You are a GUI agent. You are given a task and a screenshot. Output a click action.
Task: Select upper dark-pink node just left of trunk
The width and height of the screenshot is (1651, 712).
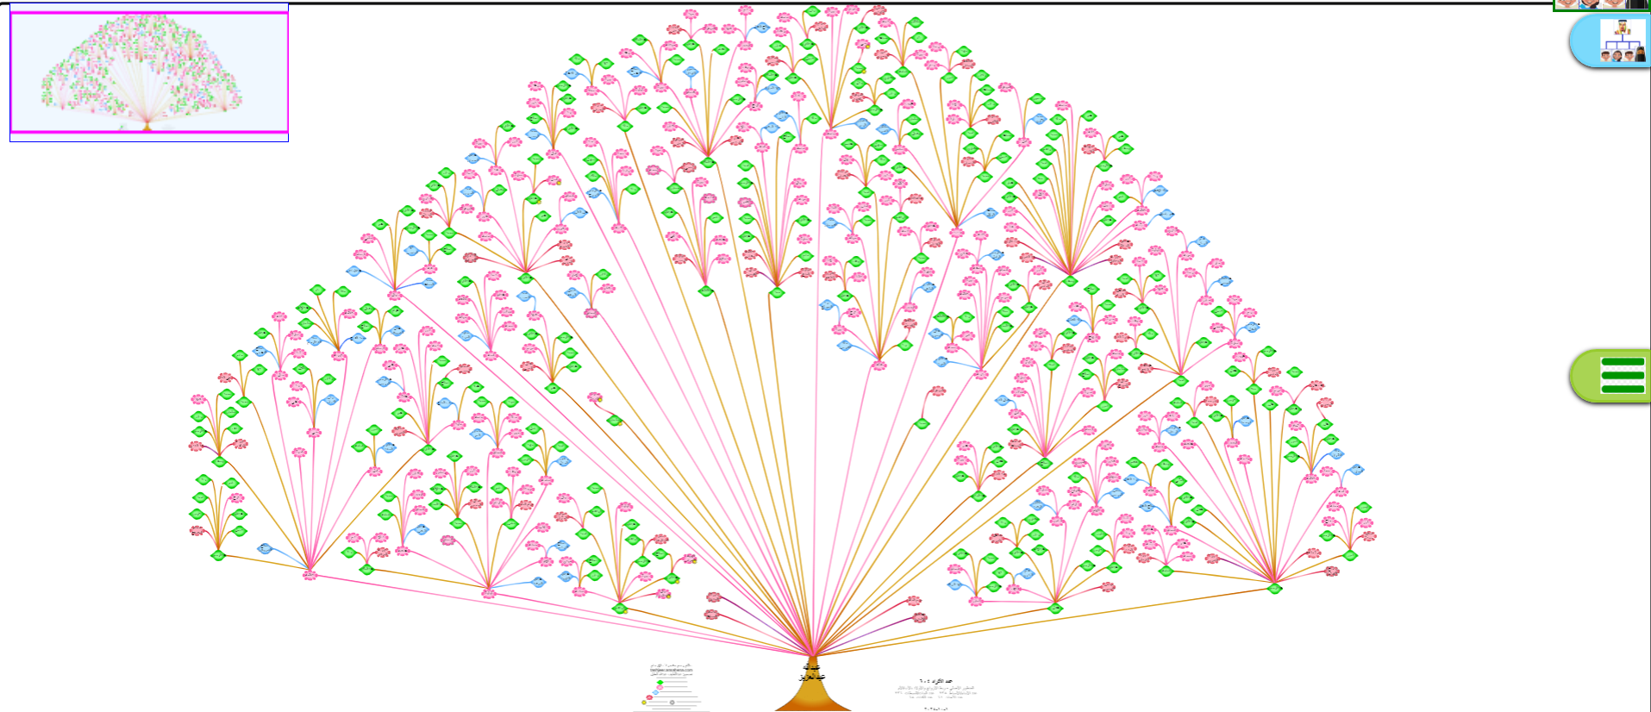pos(714,597)
